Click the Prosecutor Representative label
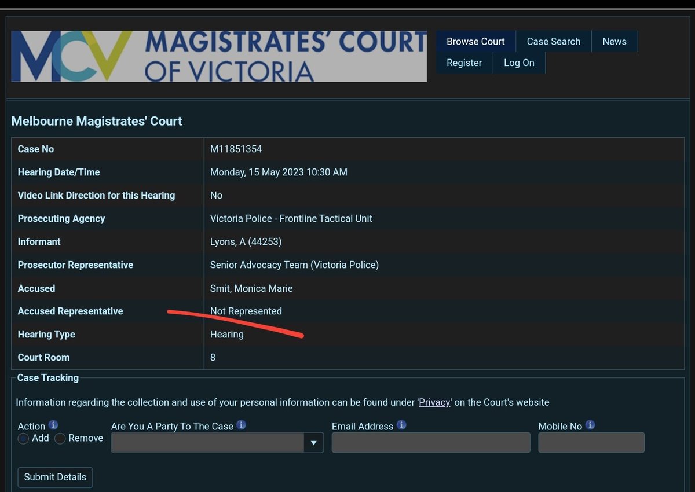 tap(75, 265)
